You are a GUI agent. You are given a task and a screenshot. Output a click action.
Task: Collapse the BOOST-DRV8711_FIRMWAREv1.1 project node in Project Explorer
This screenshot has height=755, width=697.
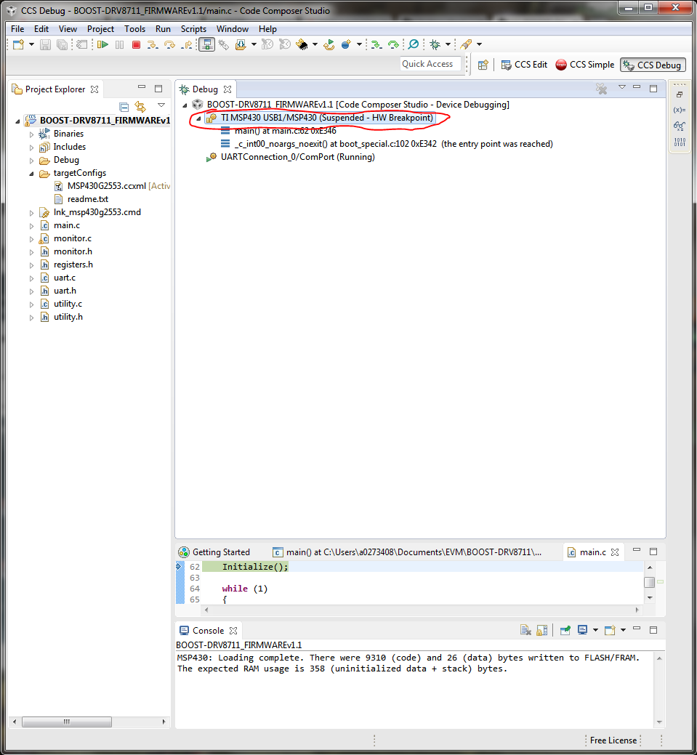coord(18,121)
